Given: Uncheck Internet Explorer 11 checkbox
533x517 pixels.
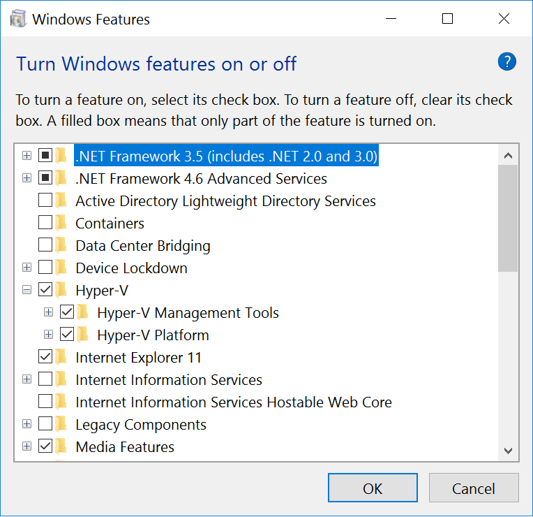Looking at the screenshot, I should pos(45,357).
